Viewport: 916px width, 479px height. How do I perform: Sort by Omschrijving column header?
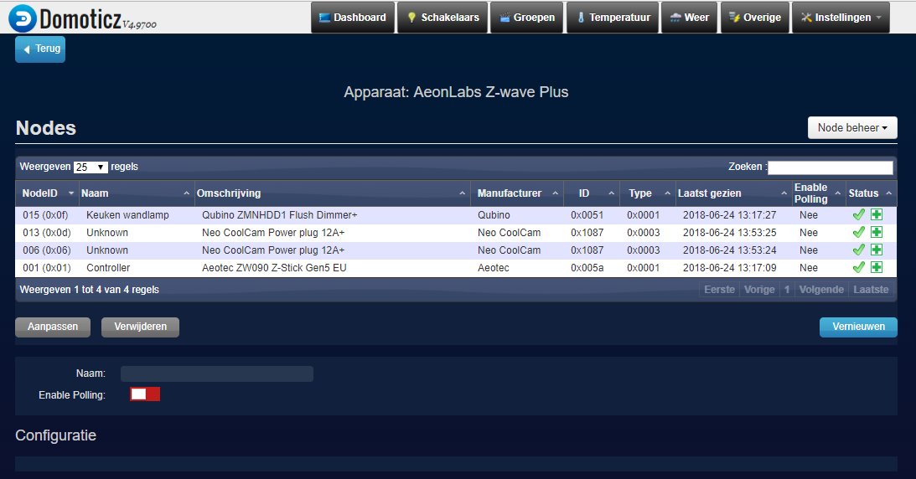click(331, 193)
